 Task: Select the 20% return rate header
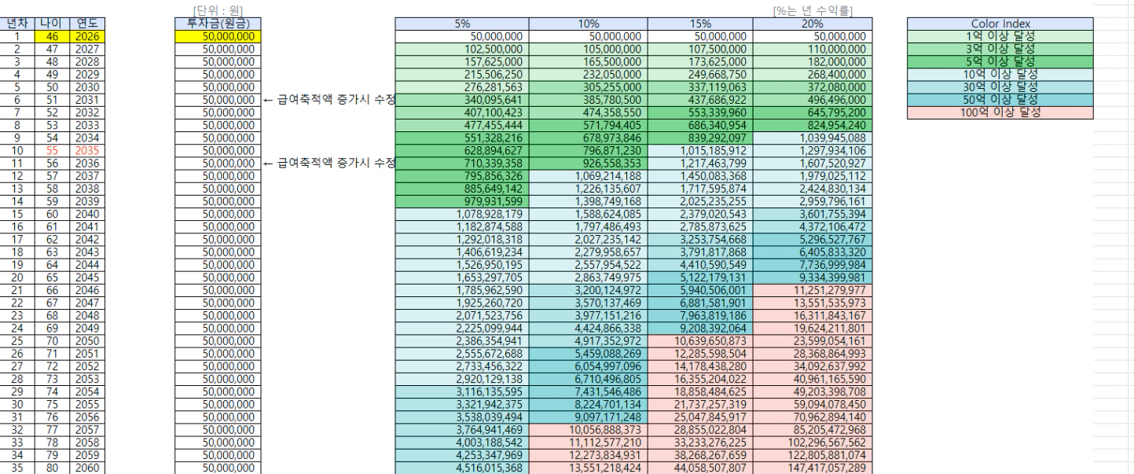point(811,24)
